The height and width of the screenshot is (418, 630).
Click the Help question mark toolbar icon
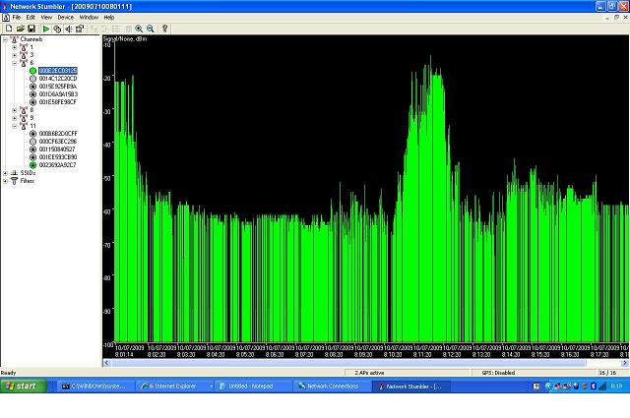click(x=164, y=29)
